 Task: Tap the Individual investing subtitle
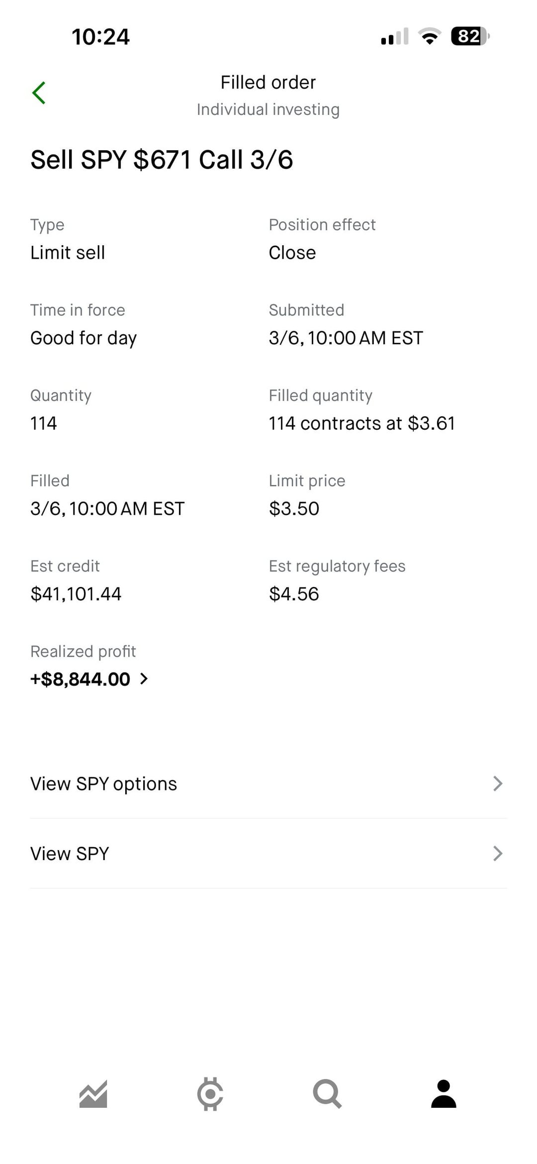coord(268,109)
